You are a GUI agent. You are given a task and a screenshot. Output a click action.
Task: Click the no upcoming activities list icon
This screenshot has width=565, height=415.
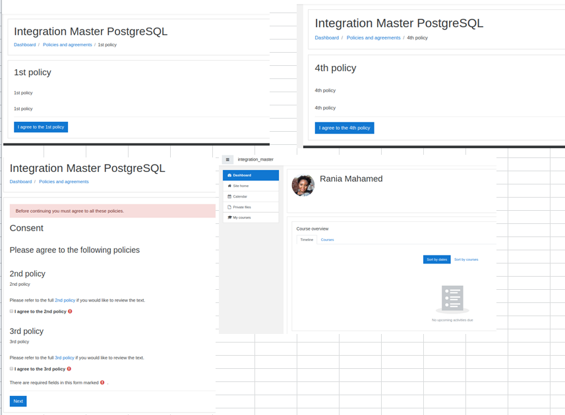pyautogui.click(x=452, y=299)
